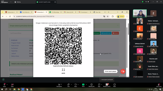Click Kirimi kami pesan label
This screenshot has width=163, height=91.
click(x=111, y=71)
